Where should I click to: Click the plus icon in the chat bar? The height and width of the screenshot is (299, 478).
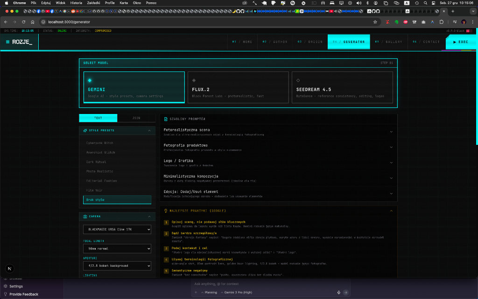(x=196, y=292)
